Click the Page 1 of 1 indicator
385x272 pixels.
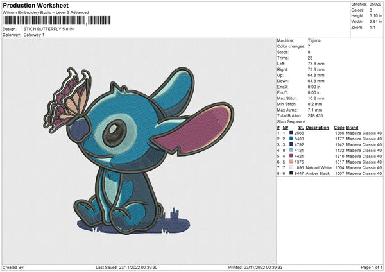(x=372, y=268)
